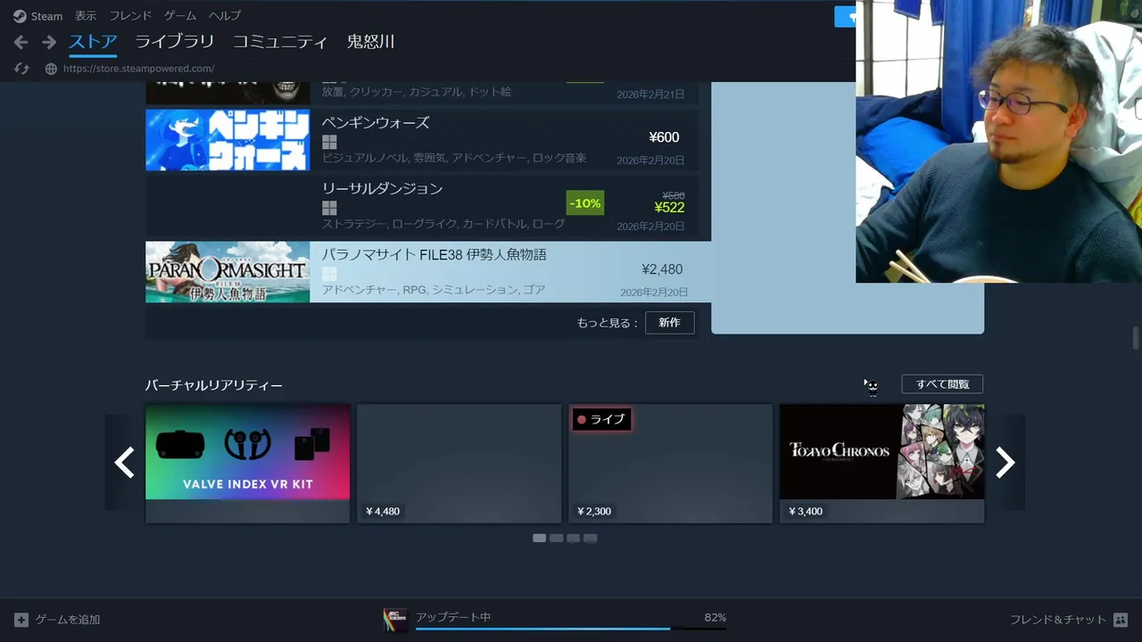Select the second carousel page dot
1142x642 pixels.
(557, 538)
